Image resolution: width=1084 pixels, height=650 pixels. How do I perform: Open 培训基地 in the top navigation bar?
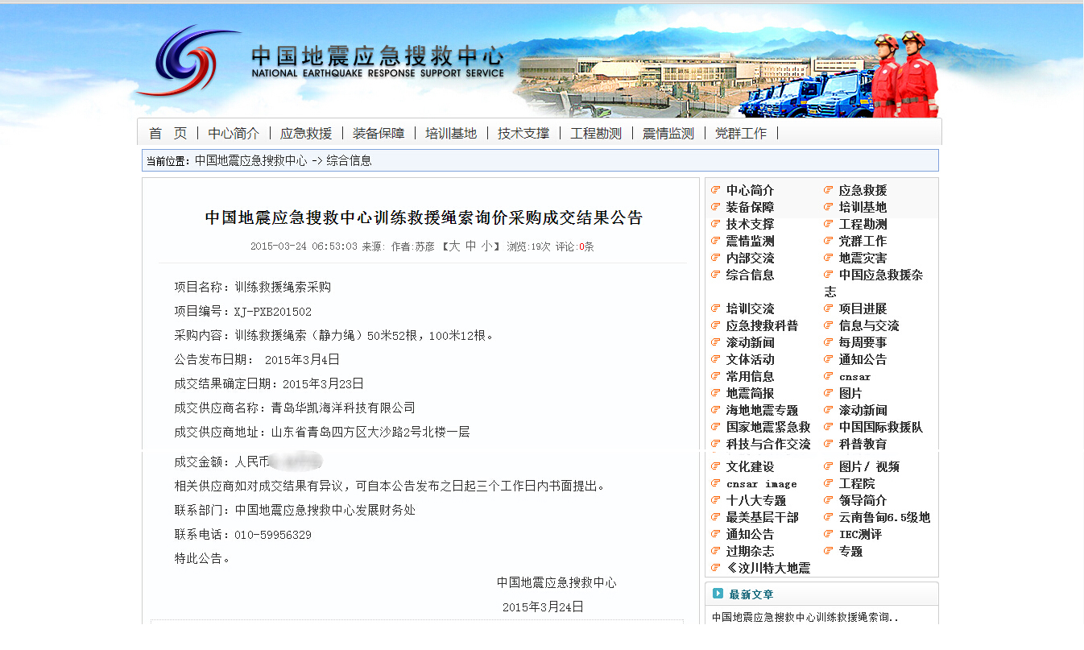click(451, 134)
